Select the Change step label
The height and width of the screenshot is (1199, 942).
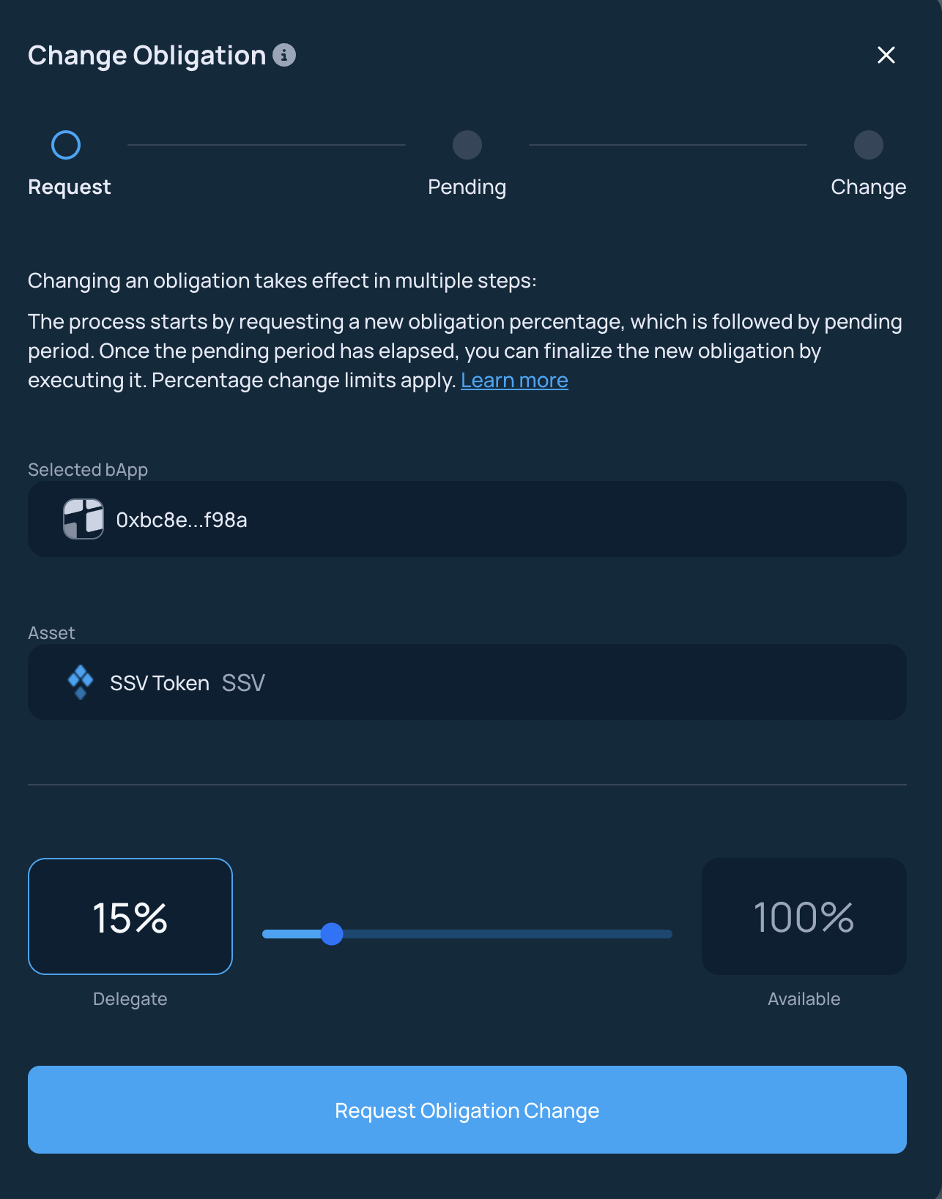pos(869,187)
